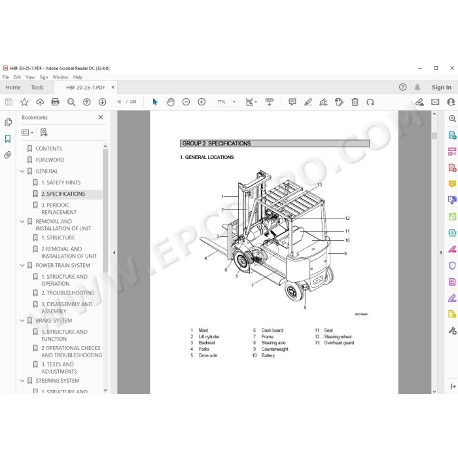Open the sign document pen icon

(x=323, y=102)
